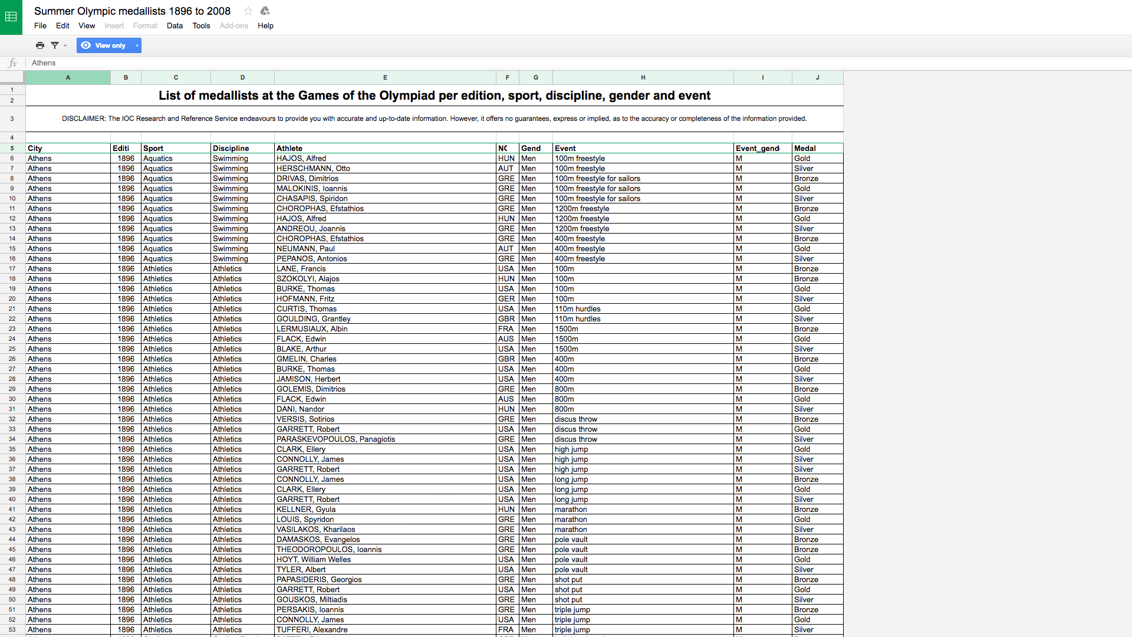
Task: Click the Add to Drive icon
Action: [265, 11]
